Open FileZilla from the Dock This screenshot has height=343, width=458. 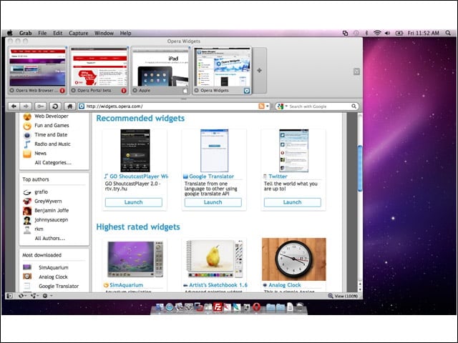[x=218, y=307]
